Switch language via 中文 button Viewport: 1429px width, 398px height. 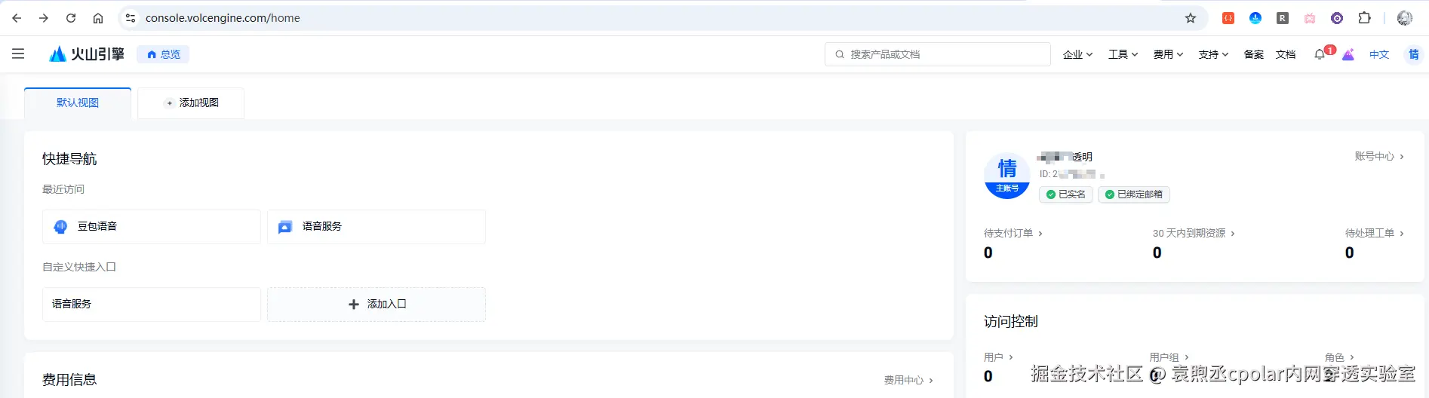pos(1379,54)
